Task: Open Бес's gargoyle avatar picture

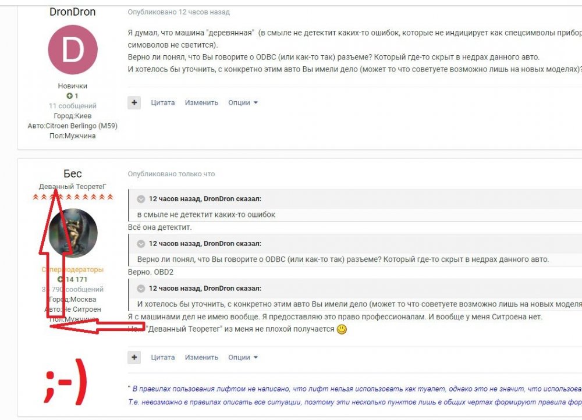Action: 73,233
